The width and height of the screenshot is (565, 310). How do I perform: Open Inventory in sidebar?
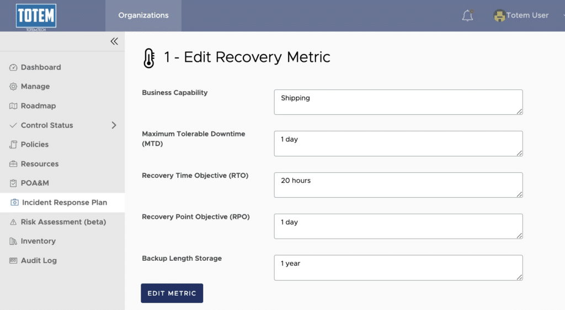[38, 241]
